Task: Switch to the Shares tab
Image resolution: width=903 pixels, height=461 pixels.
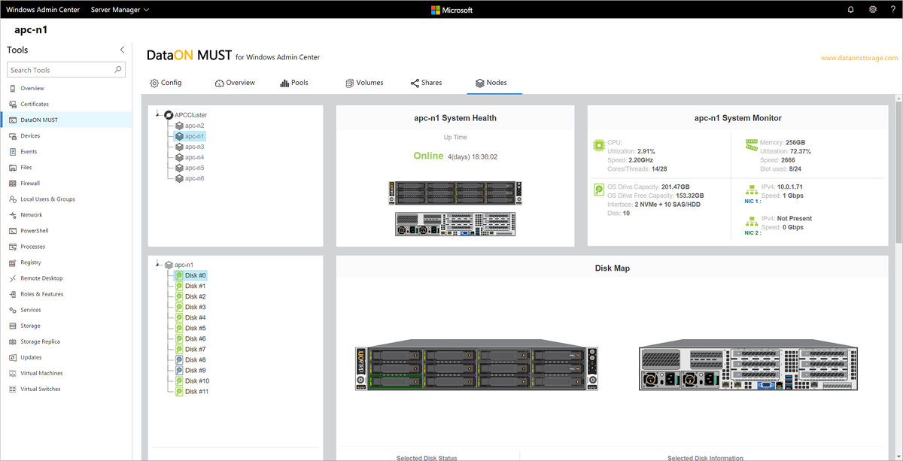Action: tap(426, 83)
